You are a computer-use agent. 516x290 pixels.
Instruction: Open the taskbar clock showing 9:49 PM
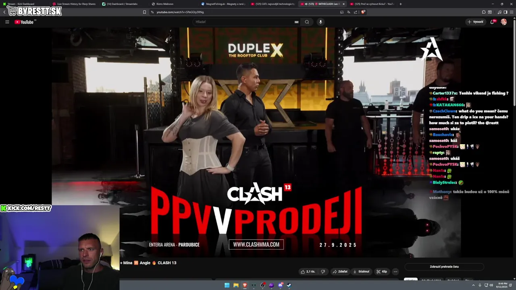[502, 285]
